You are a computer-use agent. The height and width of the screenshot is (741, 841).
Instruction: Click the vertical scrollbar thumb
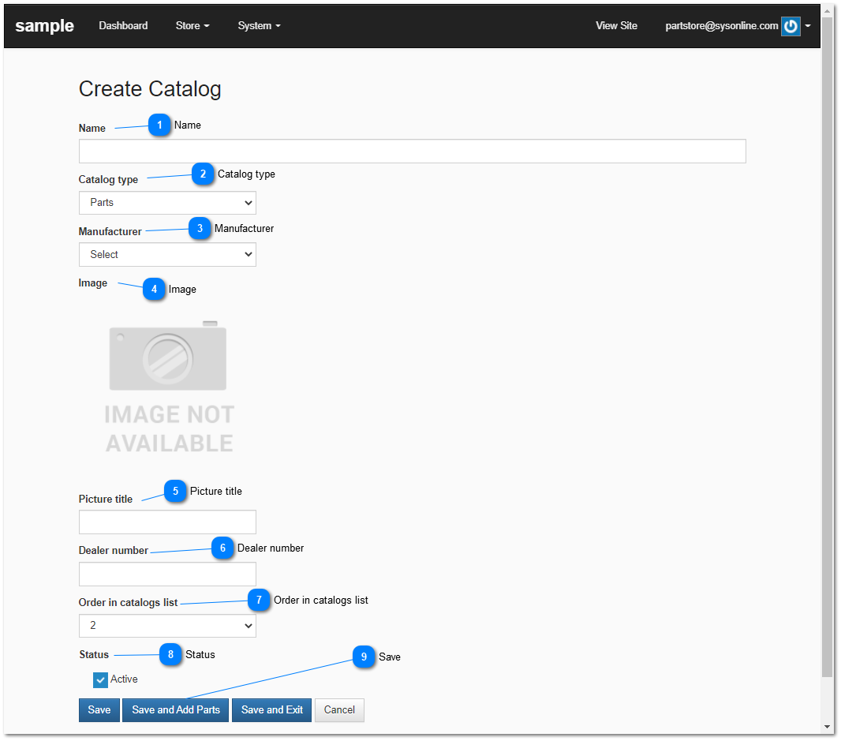(827, 348)
